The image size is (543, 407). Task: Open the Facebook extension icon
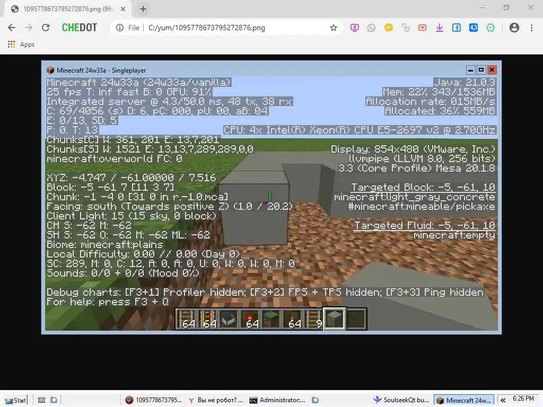(x=457, y=28)
